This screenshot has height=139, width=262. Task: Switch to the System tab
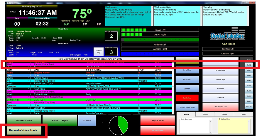[224, 114]
